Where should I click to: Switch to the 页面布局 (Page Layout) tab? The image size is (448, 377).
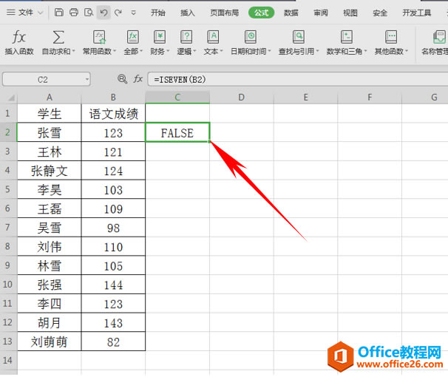pos(224,13)
